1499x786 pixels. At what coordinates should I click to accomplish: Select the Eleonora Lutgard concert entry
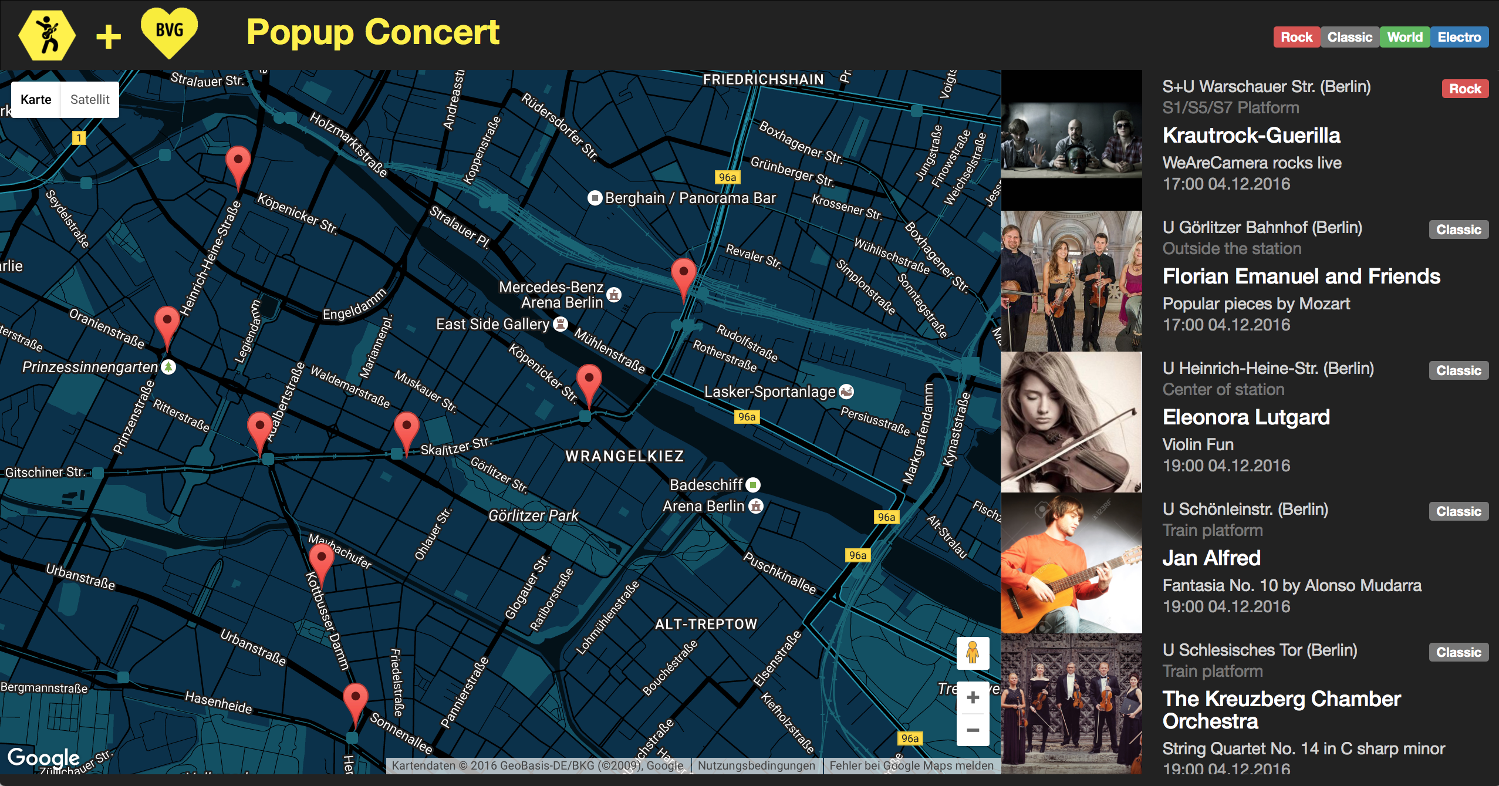tap(1245, 417)
